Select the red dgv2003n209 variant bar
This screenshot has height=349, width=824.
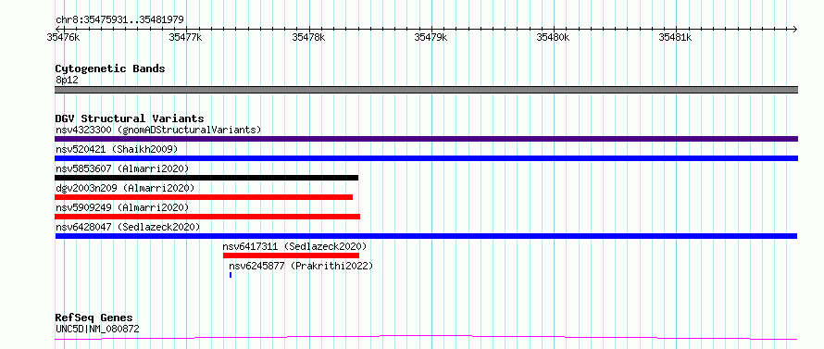tap(204, 197)
